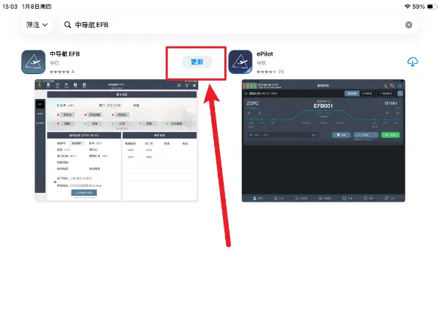Screen dimensions: 440x330
Task: Download ePilot using the cloud icon
Action: pyautogui.click(x=412, y=62)
